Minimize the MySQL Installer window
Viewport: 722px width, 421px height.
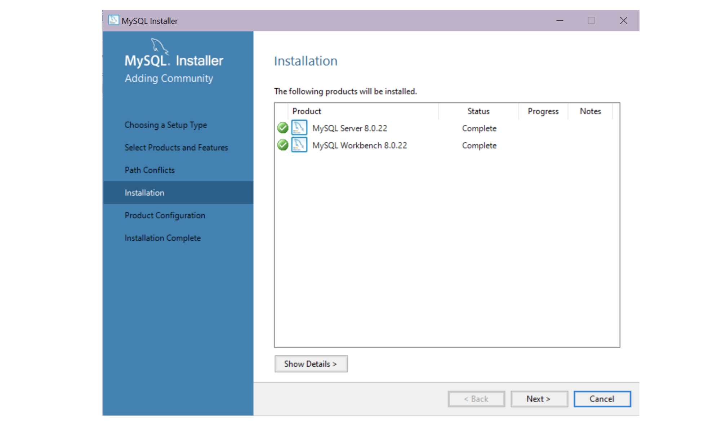[x=560, y=21]
